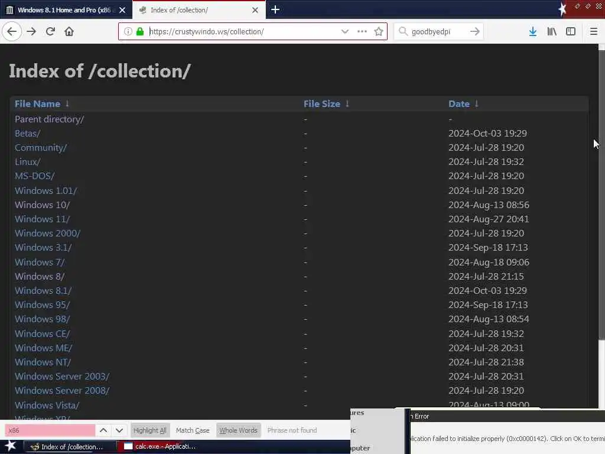Close the Windows 8.1 Home and Pro tab

point(122,10)
